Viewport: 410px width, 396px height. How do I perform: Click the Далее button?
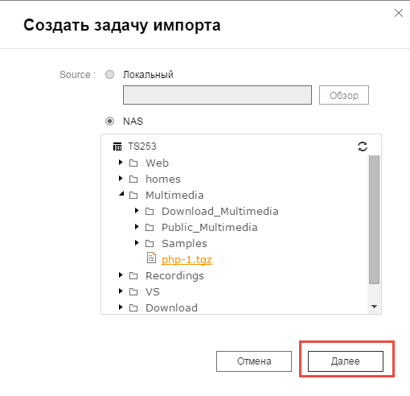click(x=346, y=361)
